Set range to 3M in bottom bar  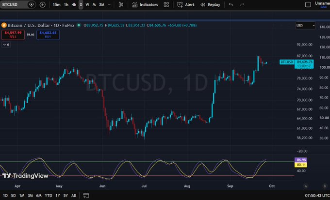(x=30, y=196)
